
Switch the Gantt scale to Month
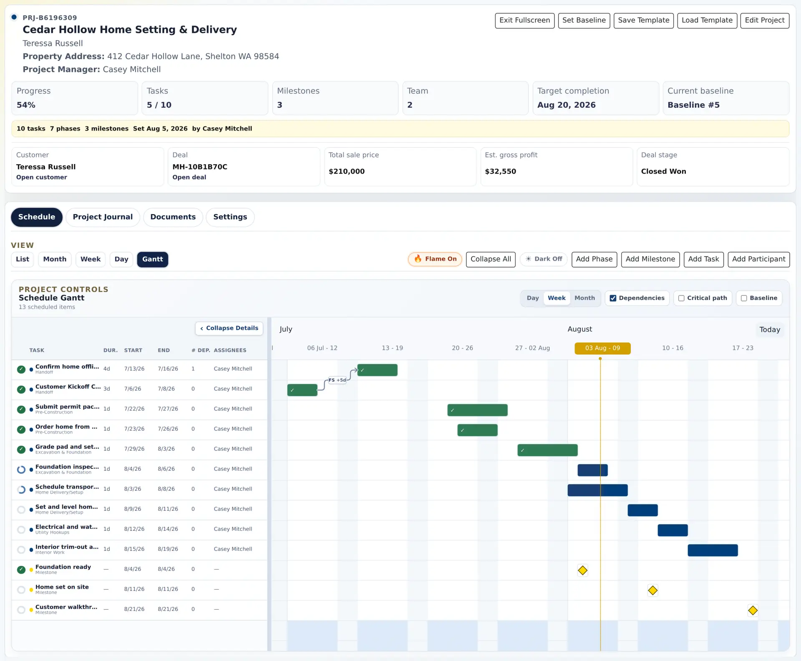tap(584, 298)
